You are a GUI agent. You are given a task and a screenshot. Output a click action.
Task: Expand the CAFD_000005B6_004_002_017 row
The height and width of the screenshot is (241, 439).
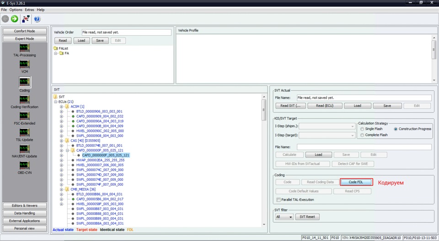[61, 199]
